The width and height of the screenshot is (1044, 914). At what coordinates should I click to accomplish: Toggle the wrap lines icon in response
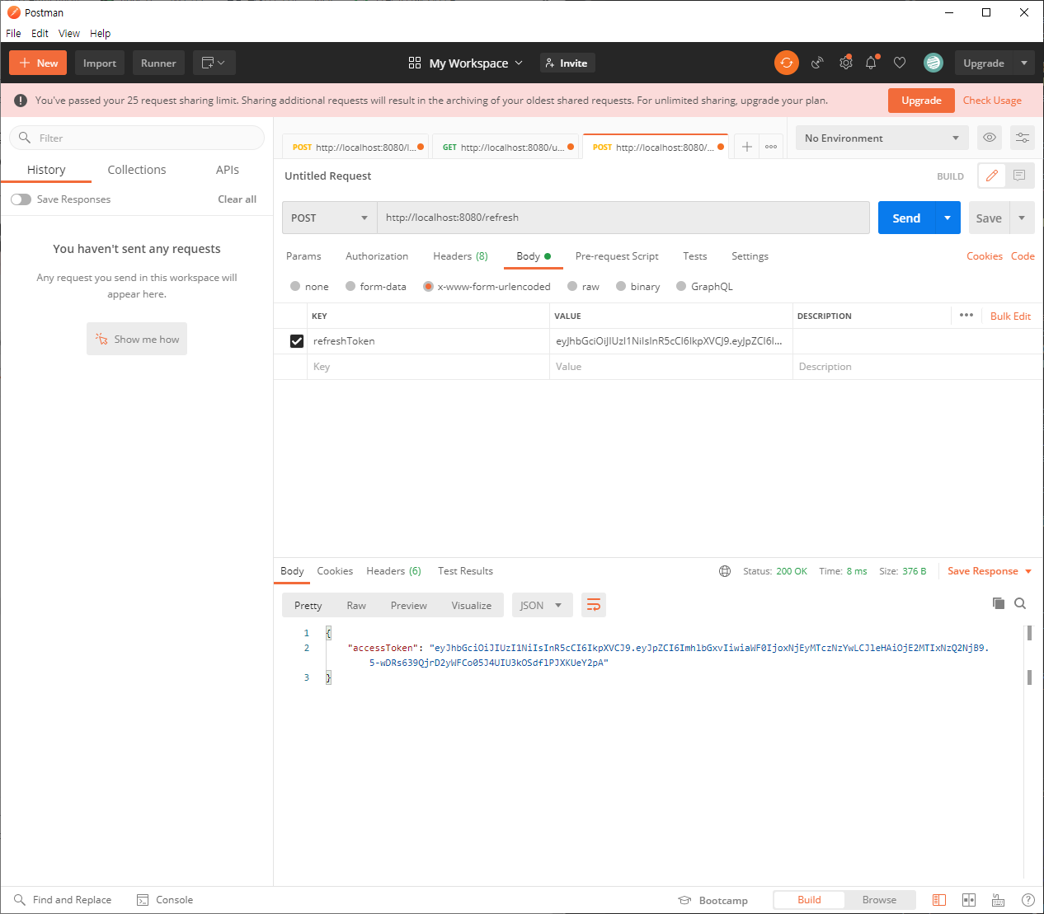[593, 605]
